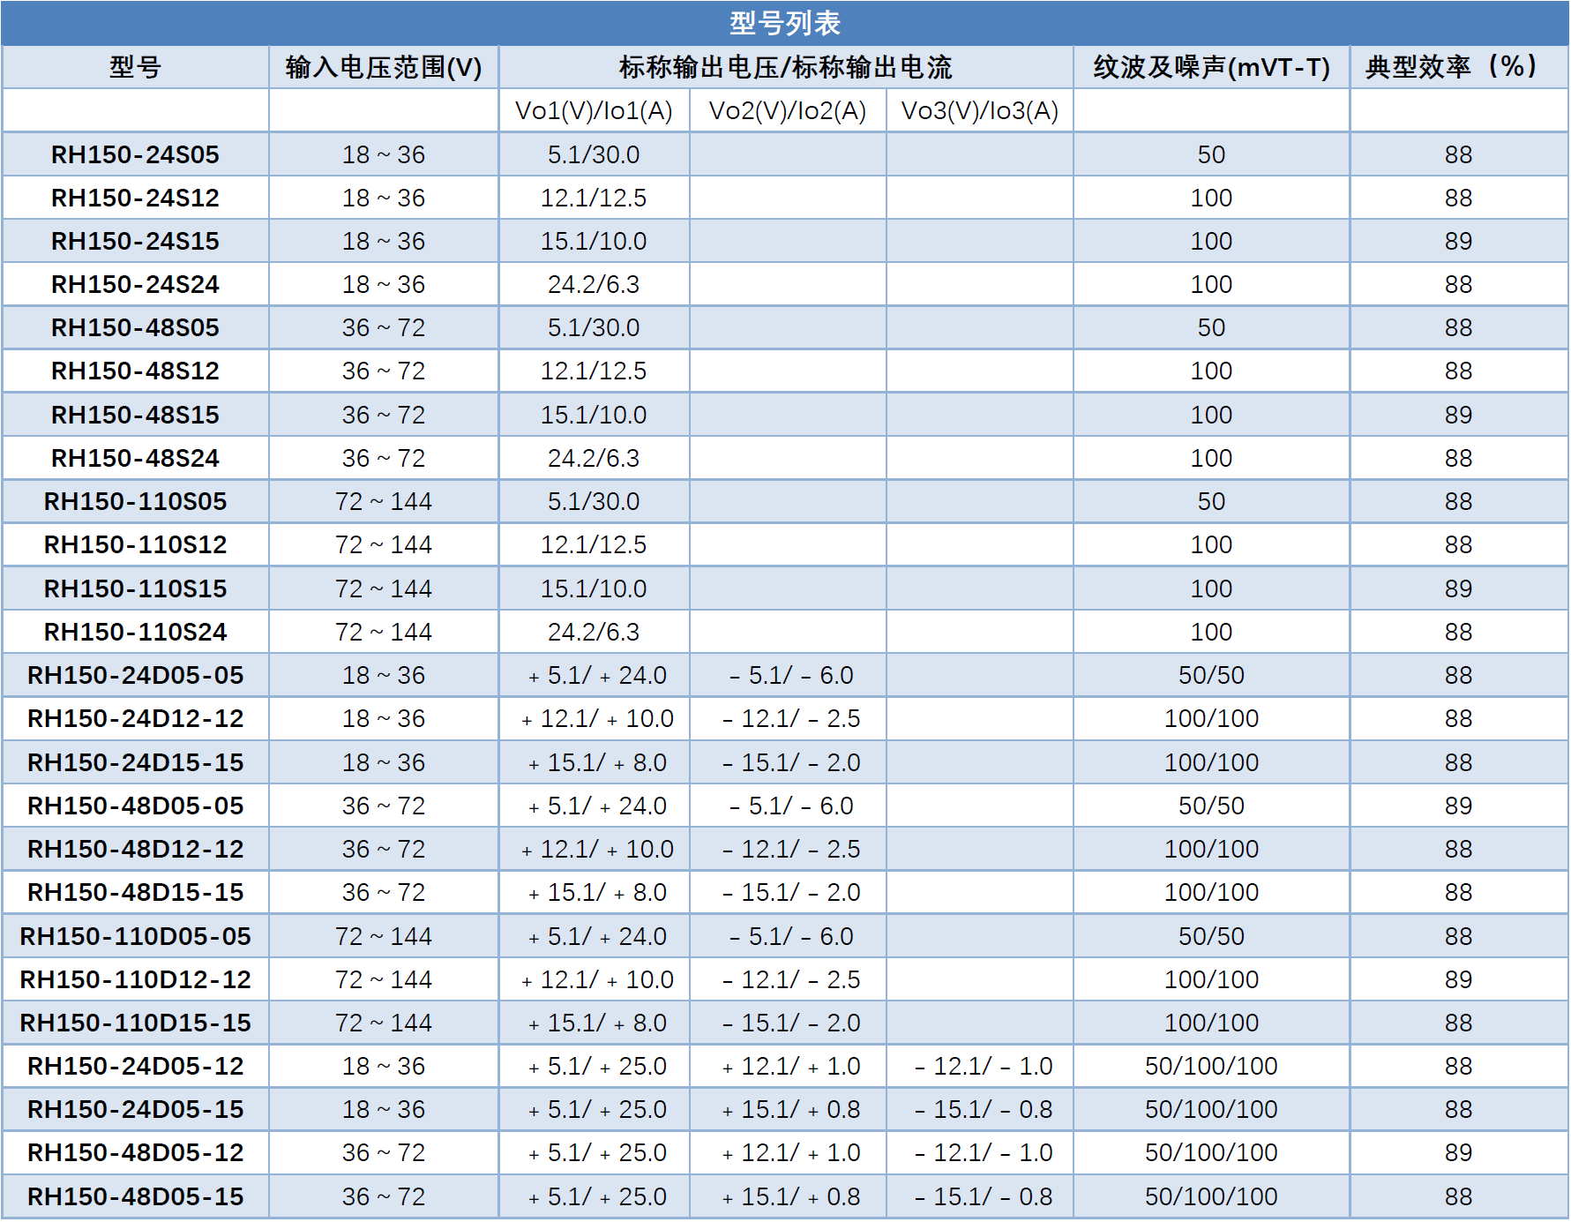The image size is (1571, 1222).
Task: Select the 输入电压范围(V) column header
Action: 384,67
